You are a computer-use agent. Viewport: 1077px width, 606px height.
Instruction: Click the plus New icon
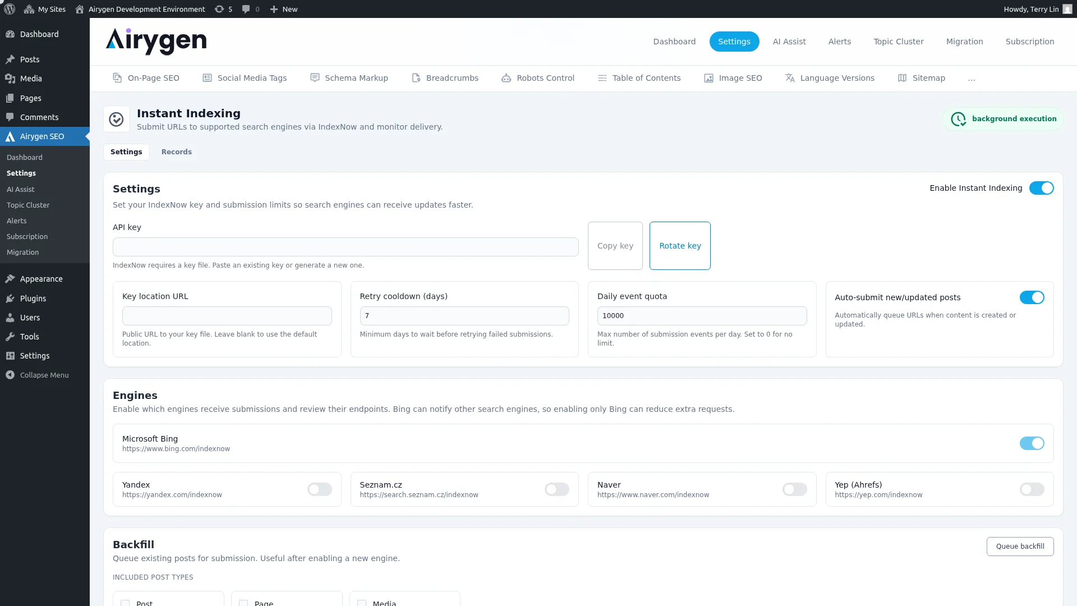(274, 9)
